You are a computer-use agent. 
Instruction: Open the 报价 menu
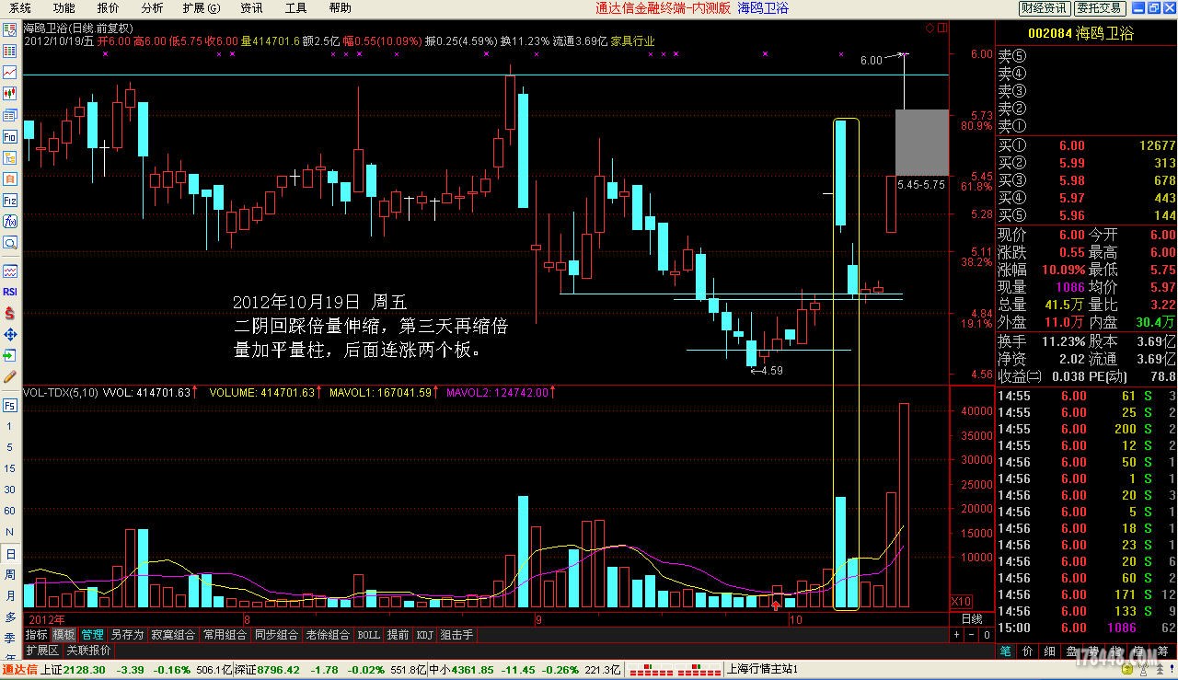[x=108, y=8]
